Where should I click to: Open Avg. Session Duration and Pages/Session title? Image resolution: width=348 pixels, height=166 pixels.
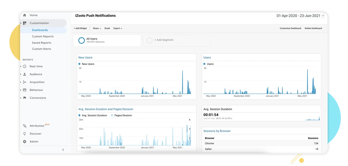click(106, 109)
